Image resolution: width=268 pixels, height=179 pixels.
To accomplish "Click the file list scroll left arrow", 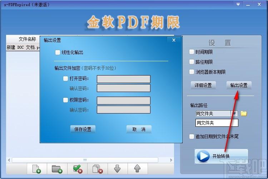I will pyautogui.click(x=9, y=160).
